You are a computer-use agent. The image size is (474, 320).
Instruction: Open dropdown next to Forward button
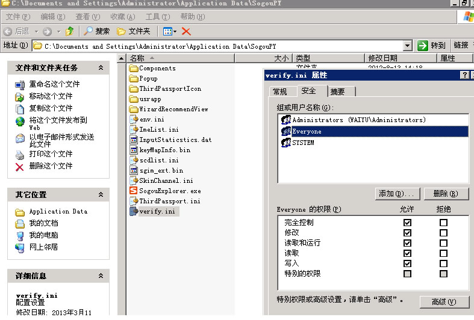(x=58, y=31)
